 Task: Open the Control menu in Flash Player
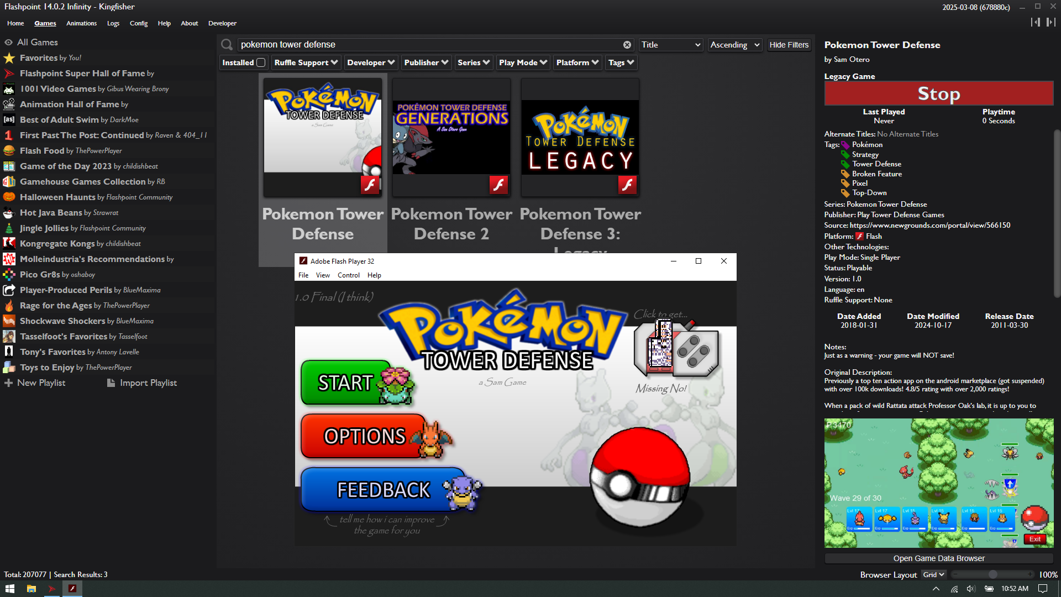click(x=348, y=275)
